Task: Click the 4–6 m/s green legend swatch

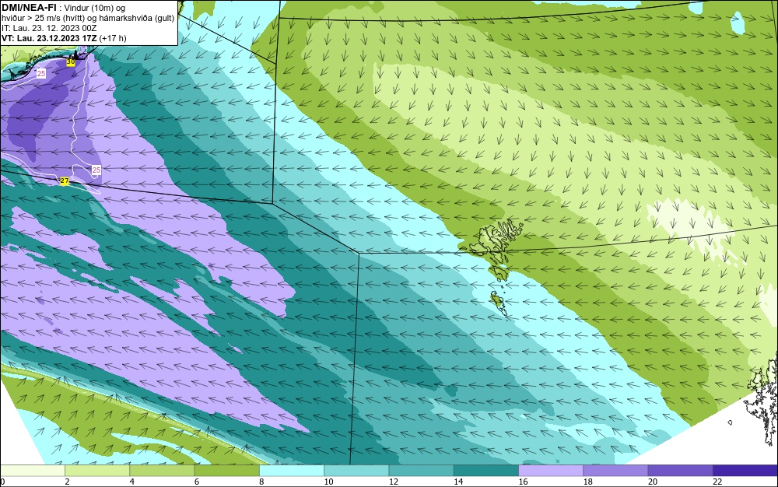Action: [x=163, y=471]
